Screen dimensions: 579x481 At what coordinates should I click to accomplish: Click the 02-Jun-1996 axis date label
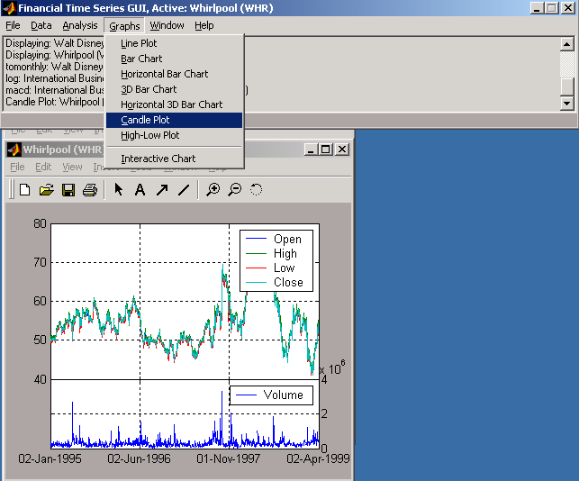pos(140,458)
